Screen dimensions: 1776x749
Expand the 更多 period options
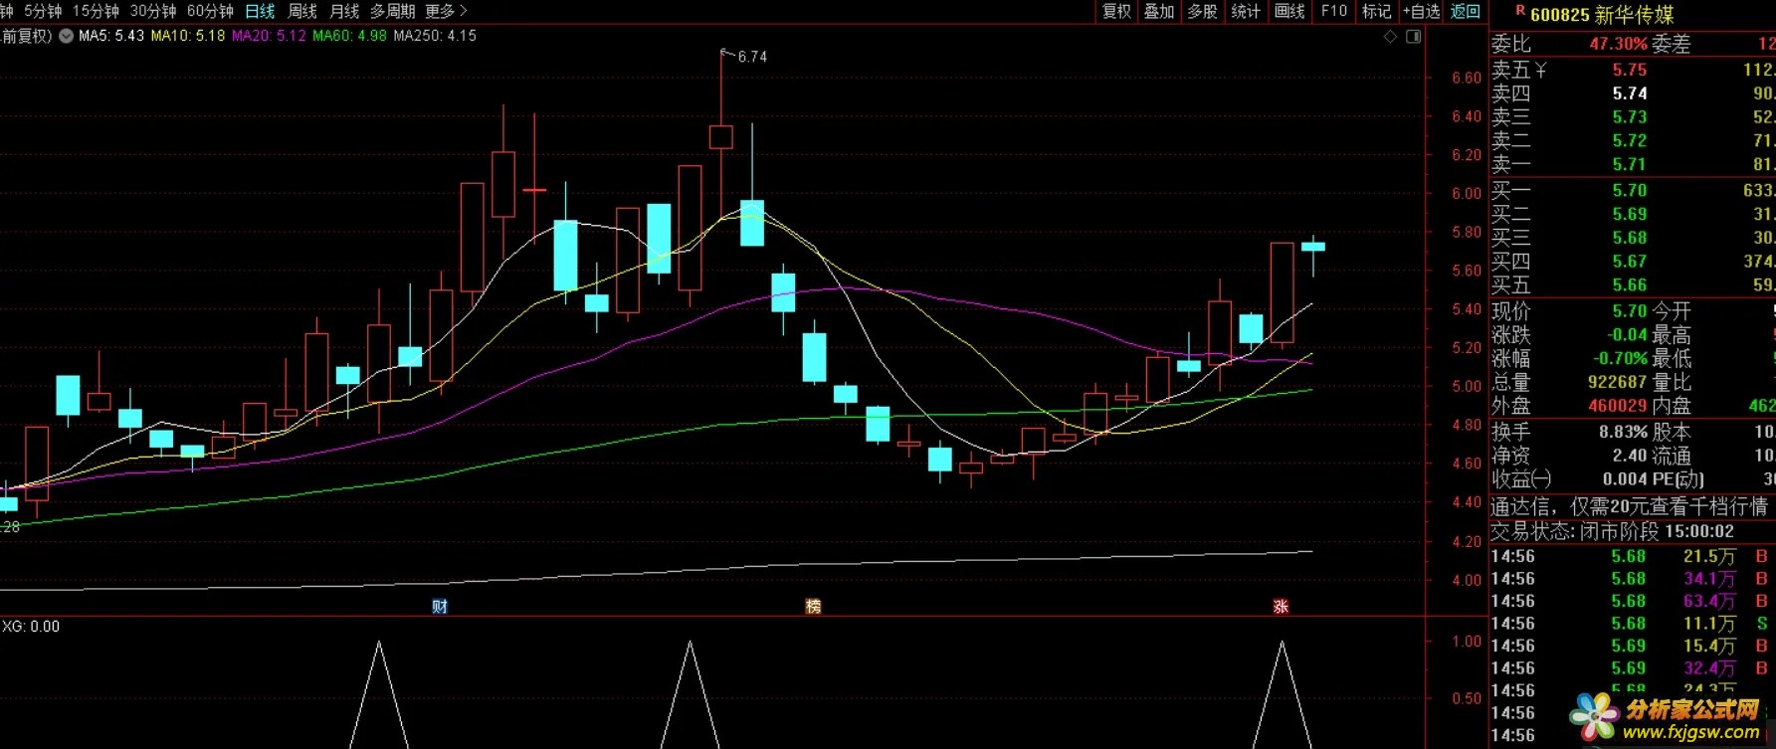(446, 11)
